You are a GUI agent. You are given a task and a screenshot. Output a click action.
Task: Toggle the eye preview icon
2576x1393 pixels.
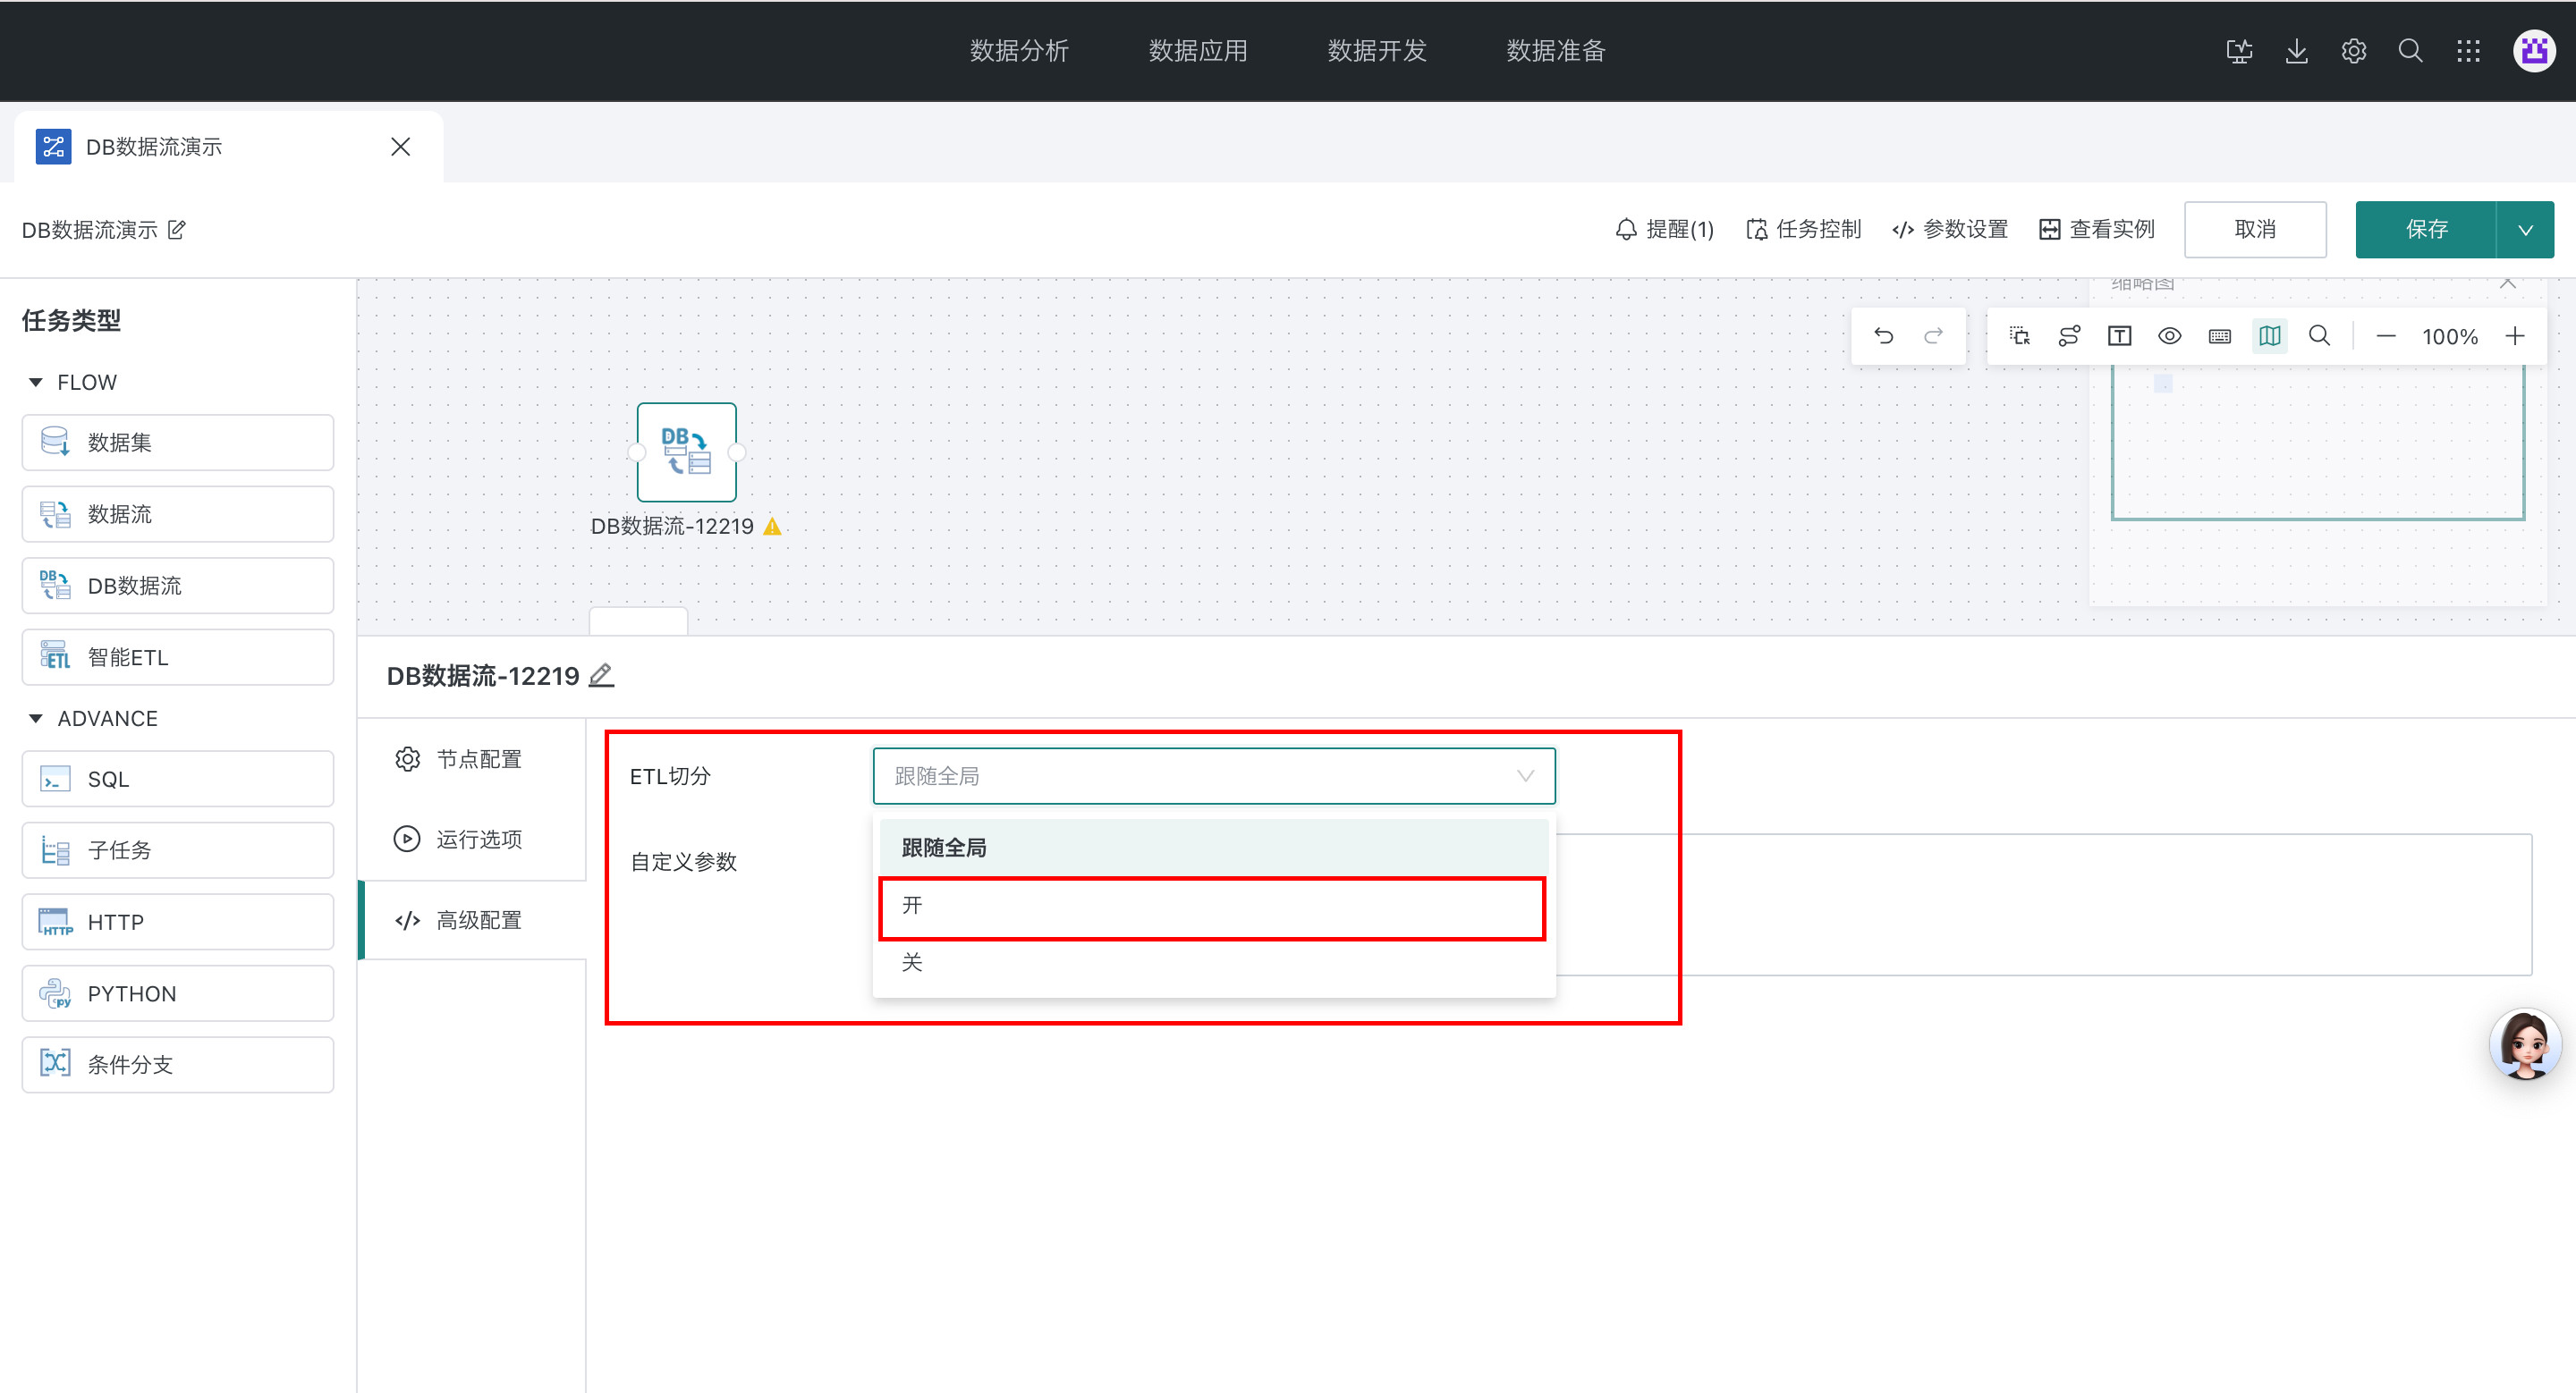point(2169,336)
